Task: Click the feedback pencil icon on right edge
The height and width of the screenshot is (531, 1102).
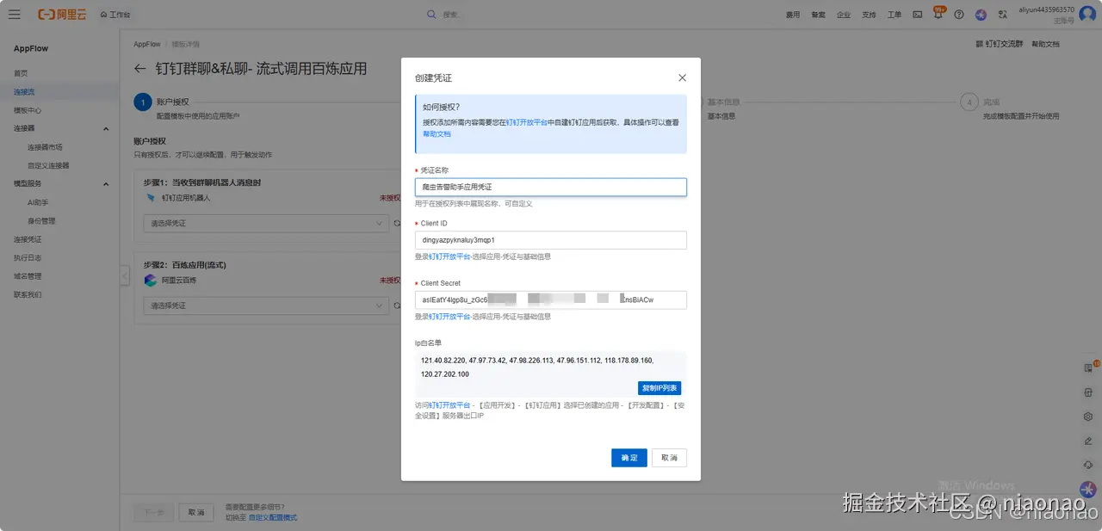Action: [1087, 440]
